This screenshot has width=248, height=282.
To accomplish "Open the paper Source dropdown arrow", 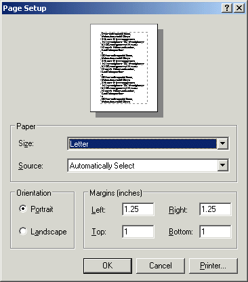I will [222, 165].
